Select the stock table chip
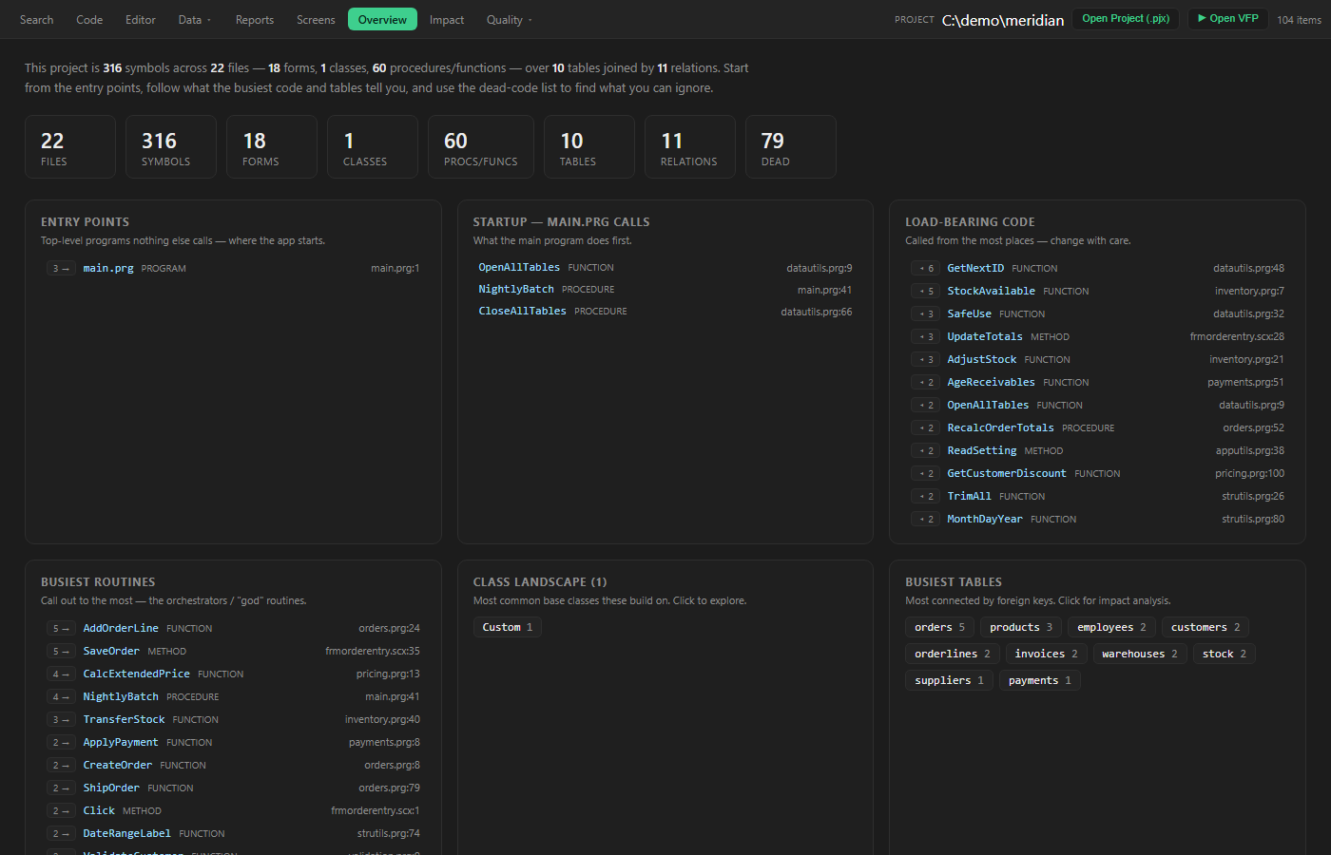The width and height of the screenshot is (1331, 855). coord(1225,654)
